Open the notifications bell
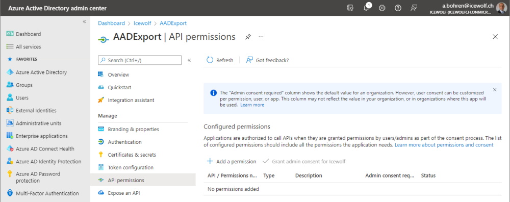This screenshot has height=202, width=510. click(x=367, y=8)
